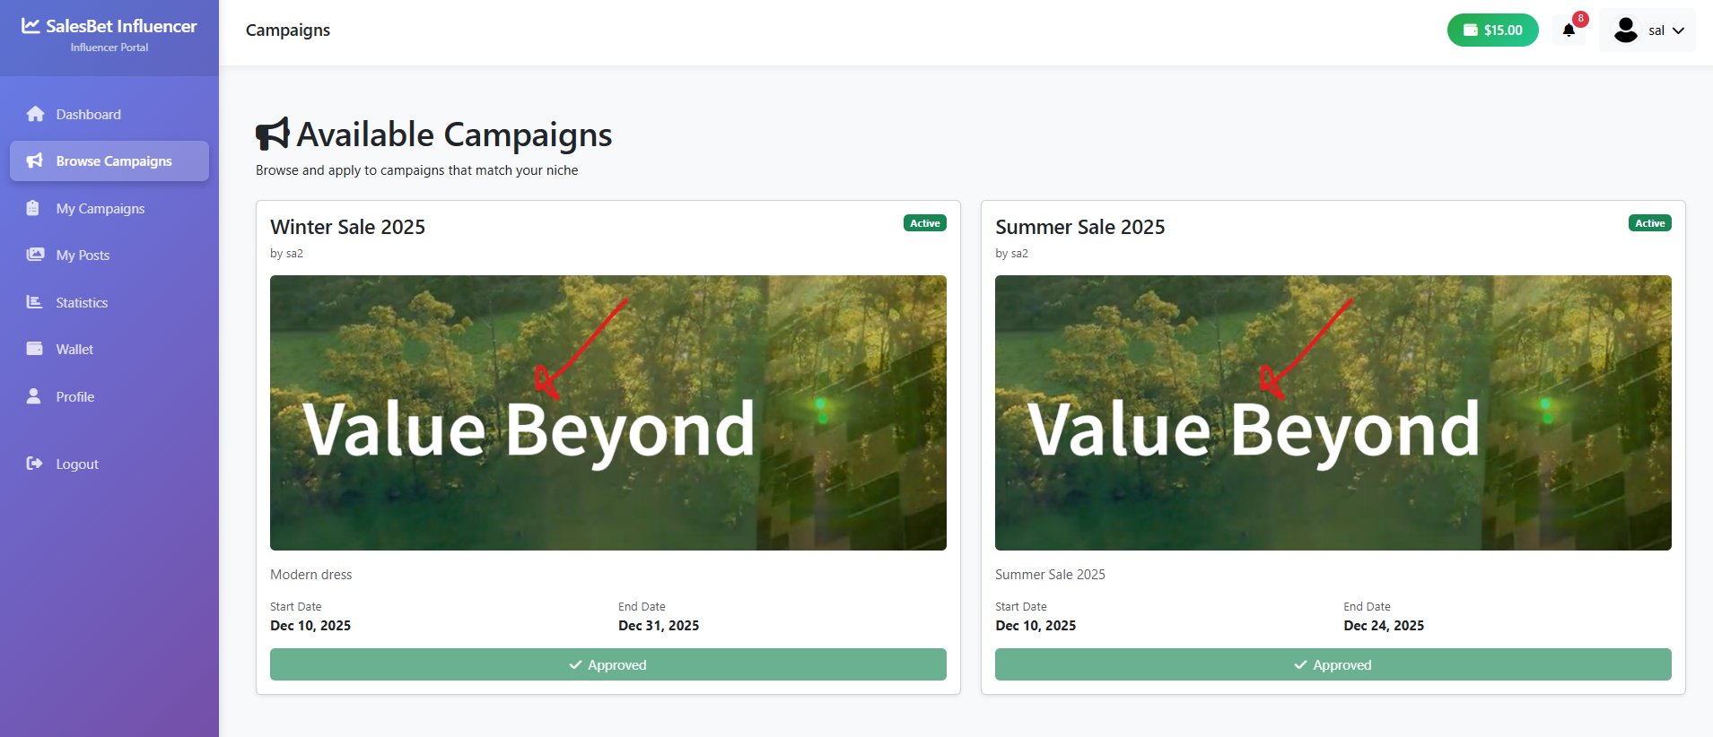This screenshot has width=1713, height=737.
Task: Click the user avatar next to sal
Action: click(1625, 30)
